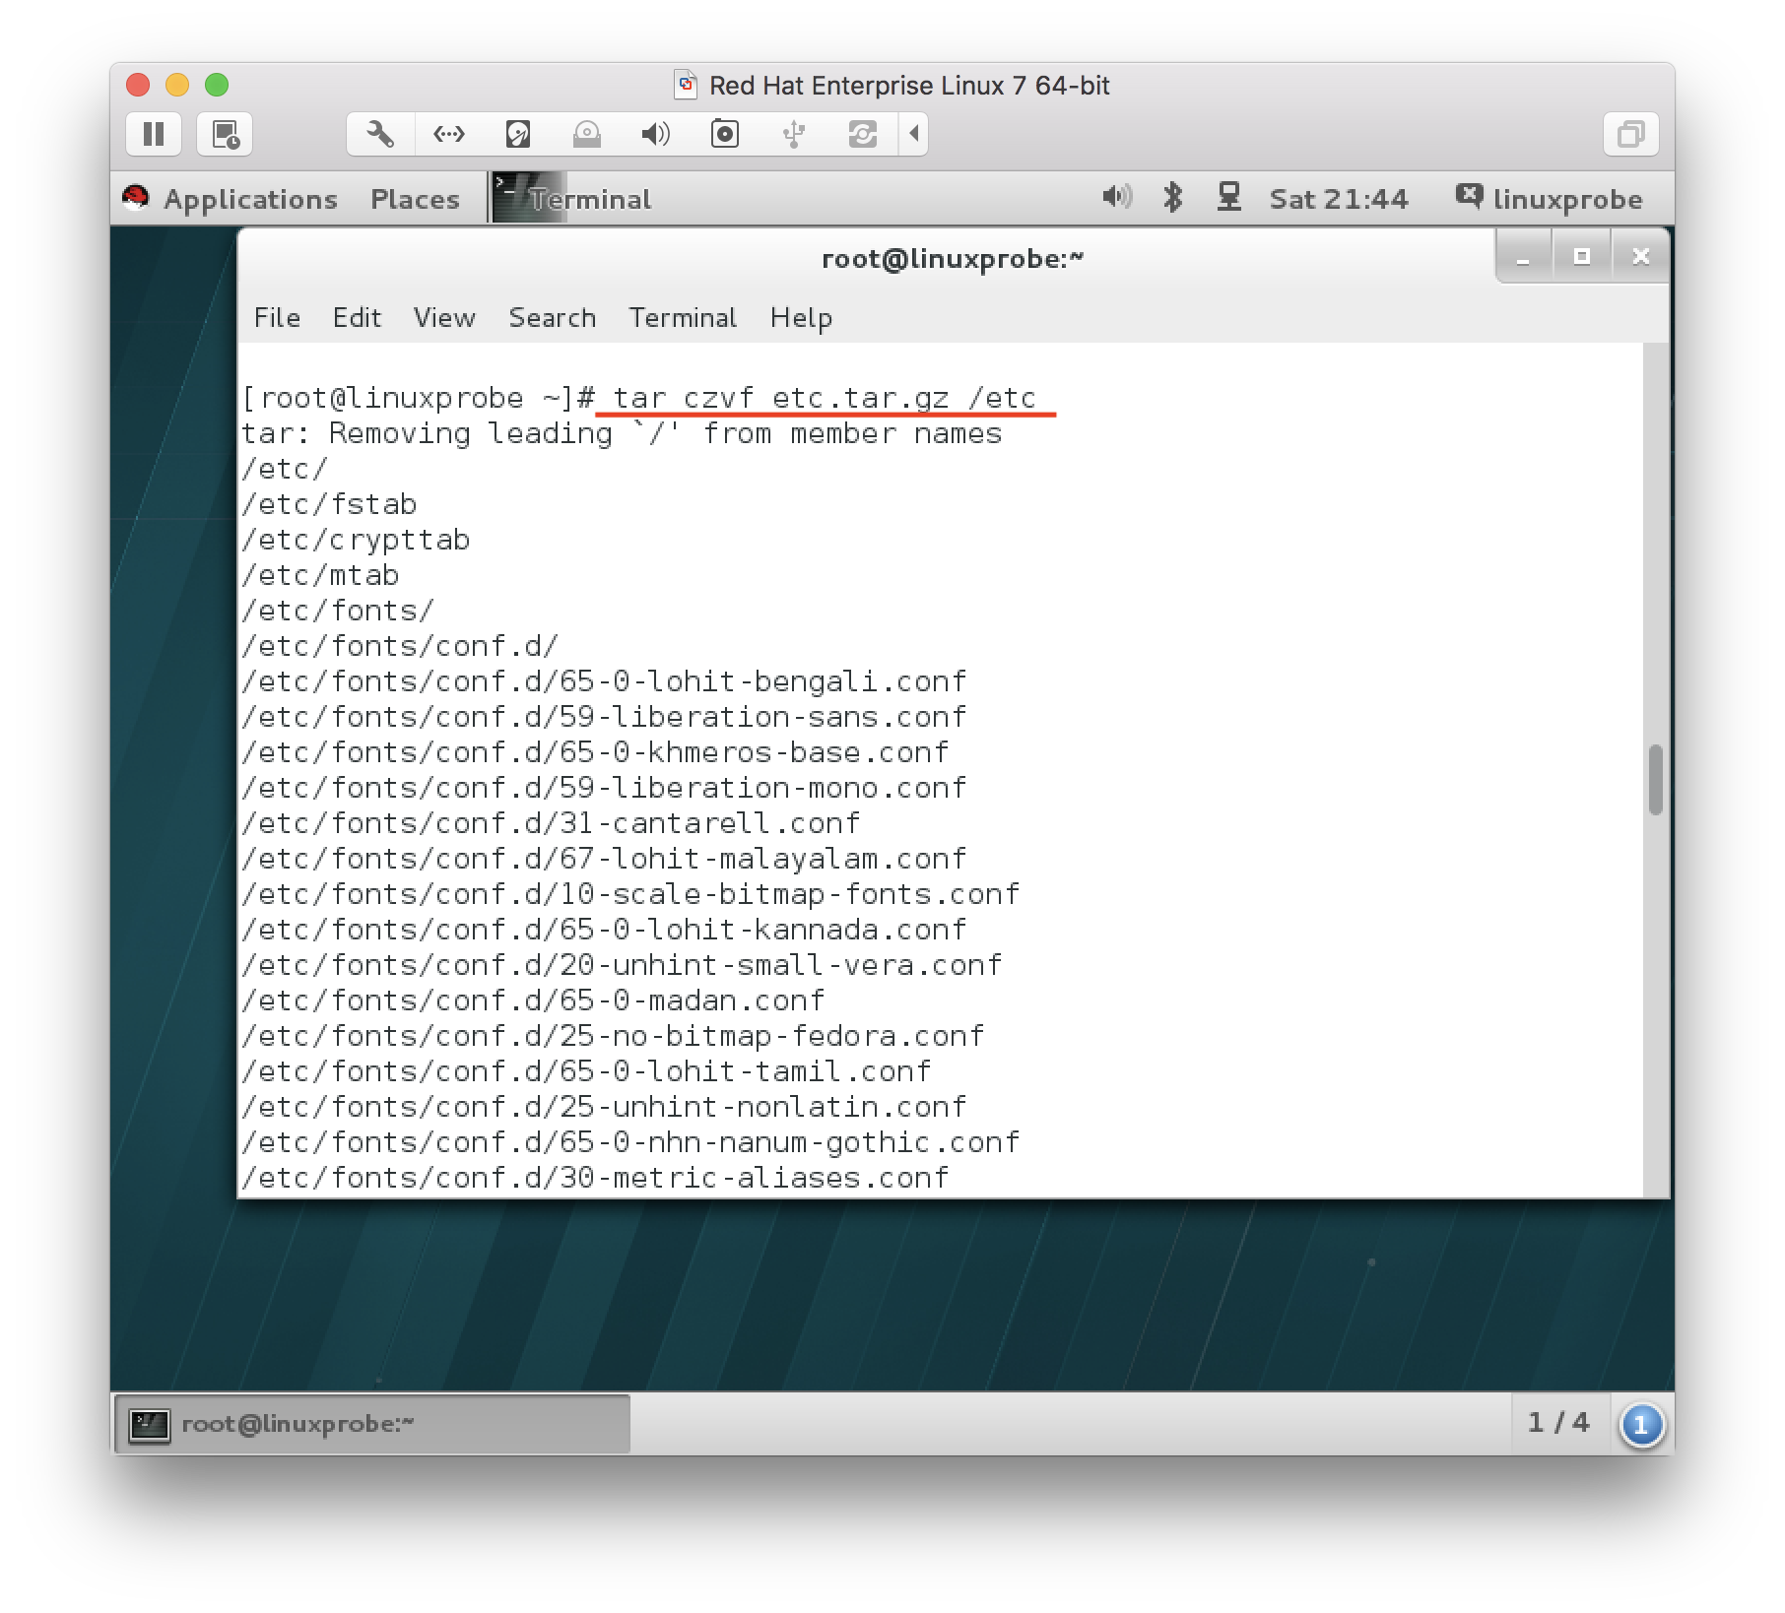Screen dimensions: 1785x1613
Task: Minimize the terminal window
Action: tap(1523, 257)
